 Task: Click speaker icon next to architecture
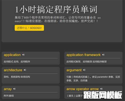click(25, 70)
